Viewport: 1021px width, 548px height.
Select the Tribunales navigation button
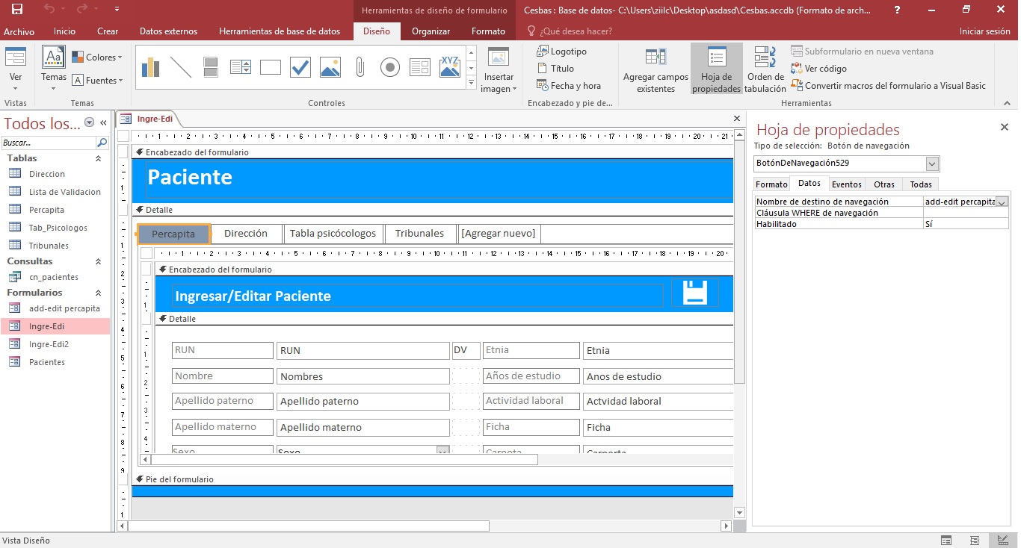[419, 234]
